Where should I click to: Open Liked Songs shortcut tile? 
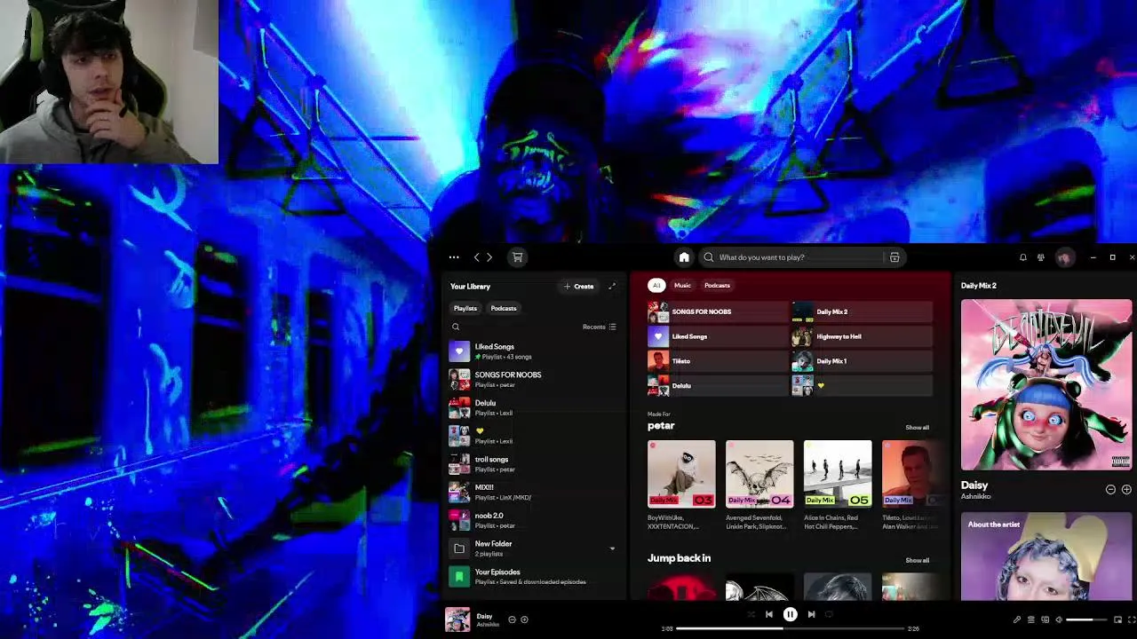coord(718,336)
